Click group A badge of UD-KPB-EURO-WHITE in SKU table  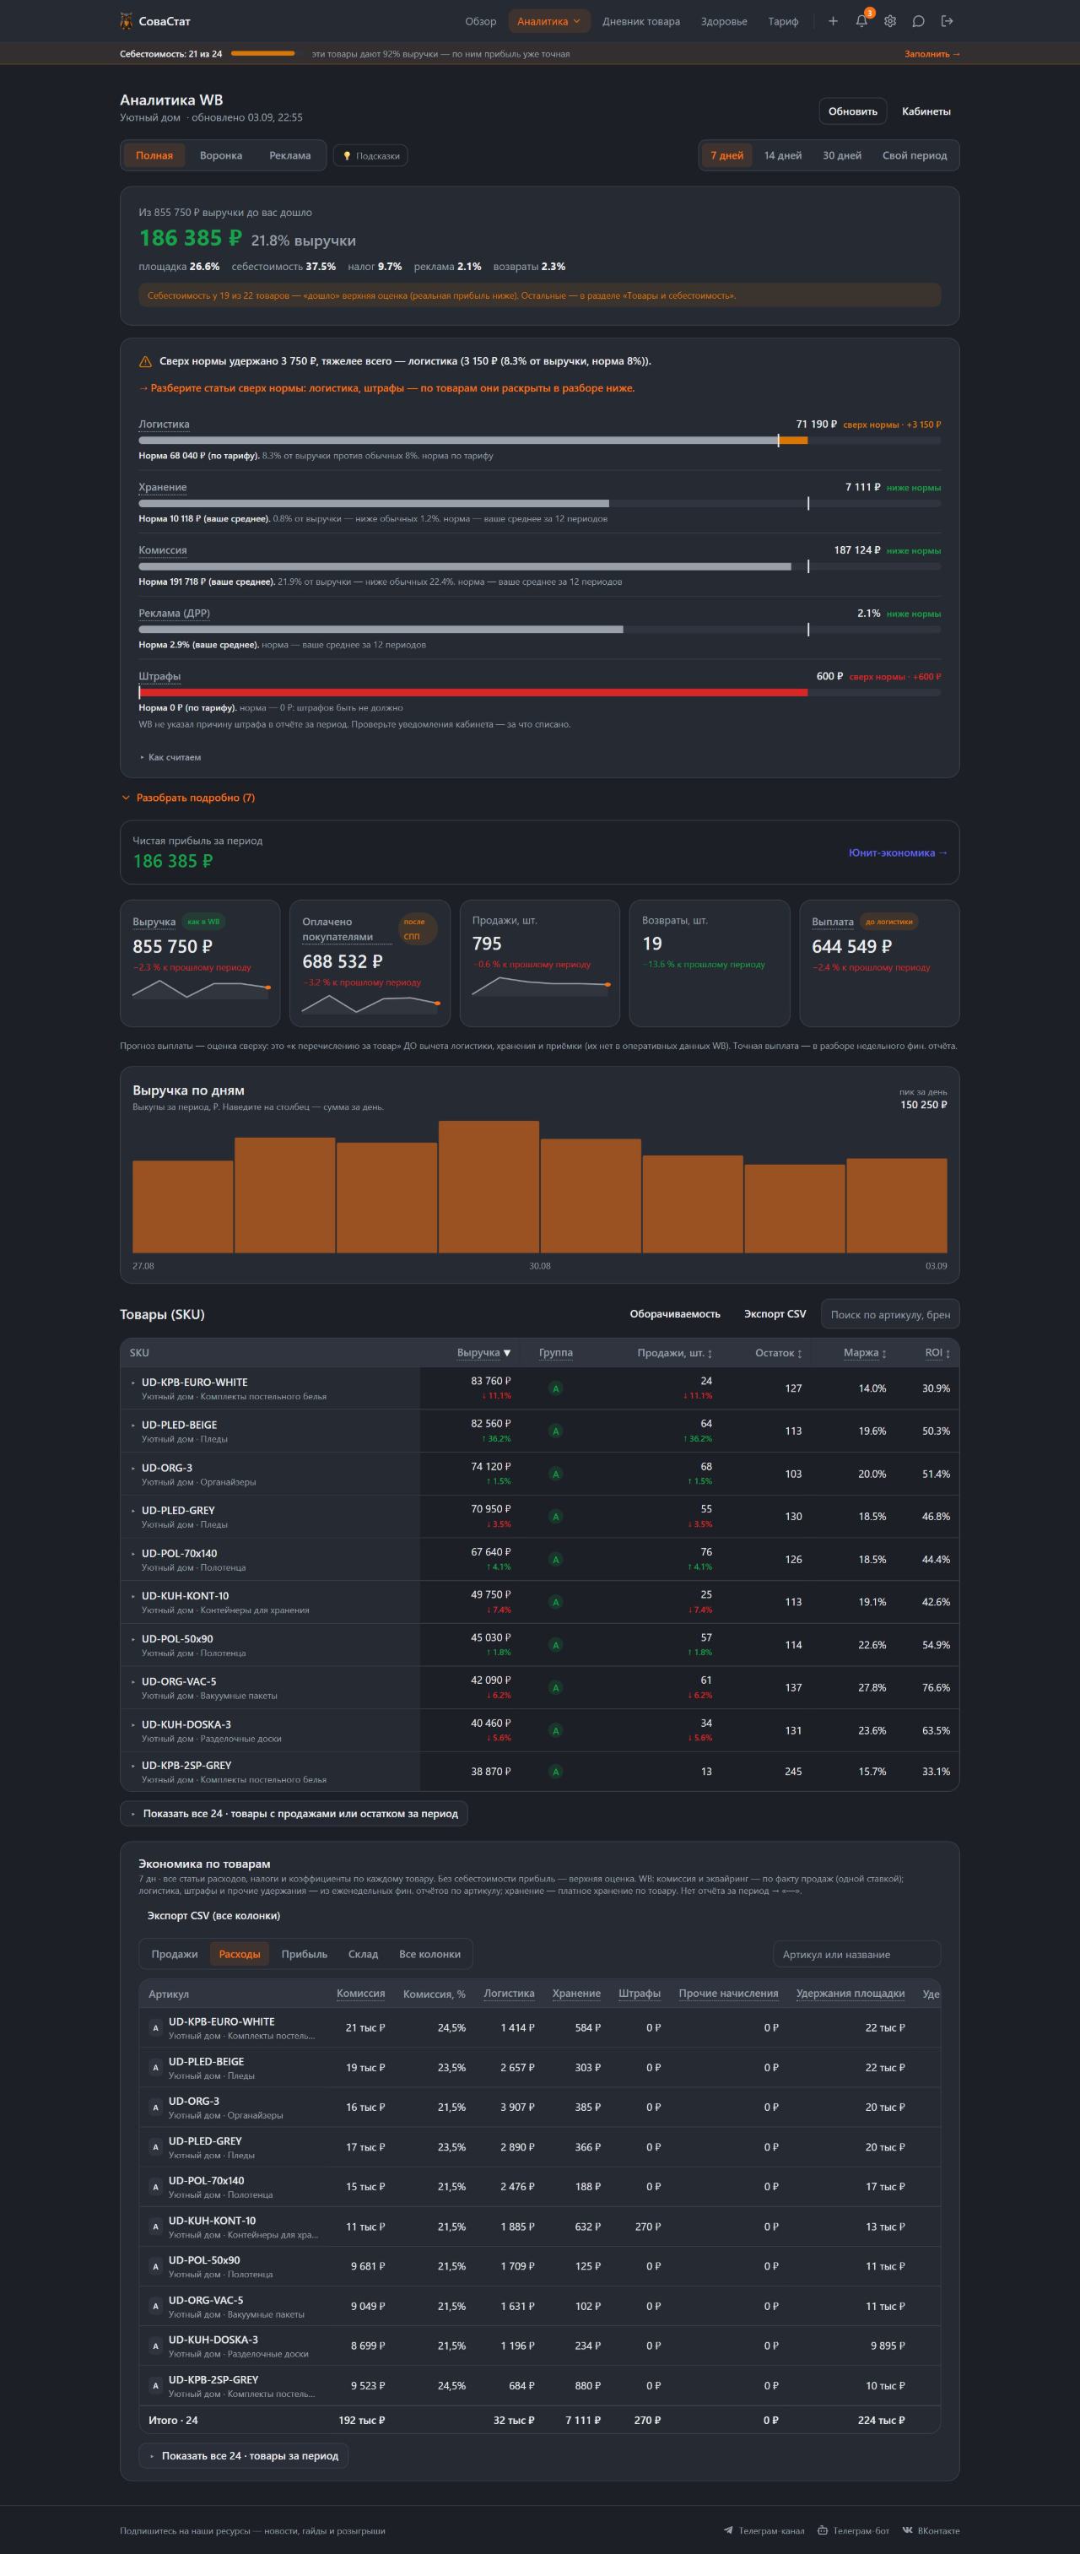point(556,1388)
